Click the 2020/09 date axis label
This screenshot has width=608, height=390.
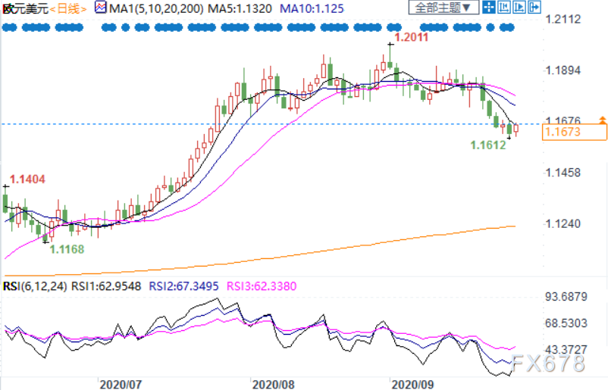point(412,384)
